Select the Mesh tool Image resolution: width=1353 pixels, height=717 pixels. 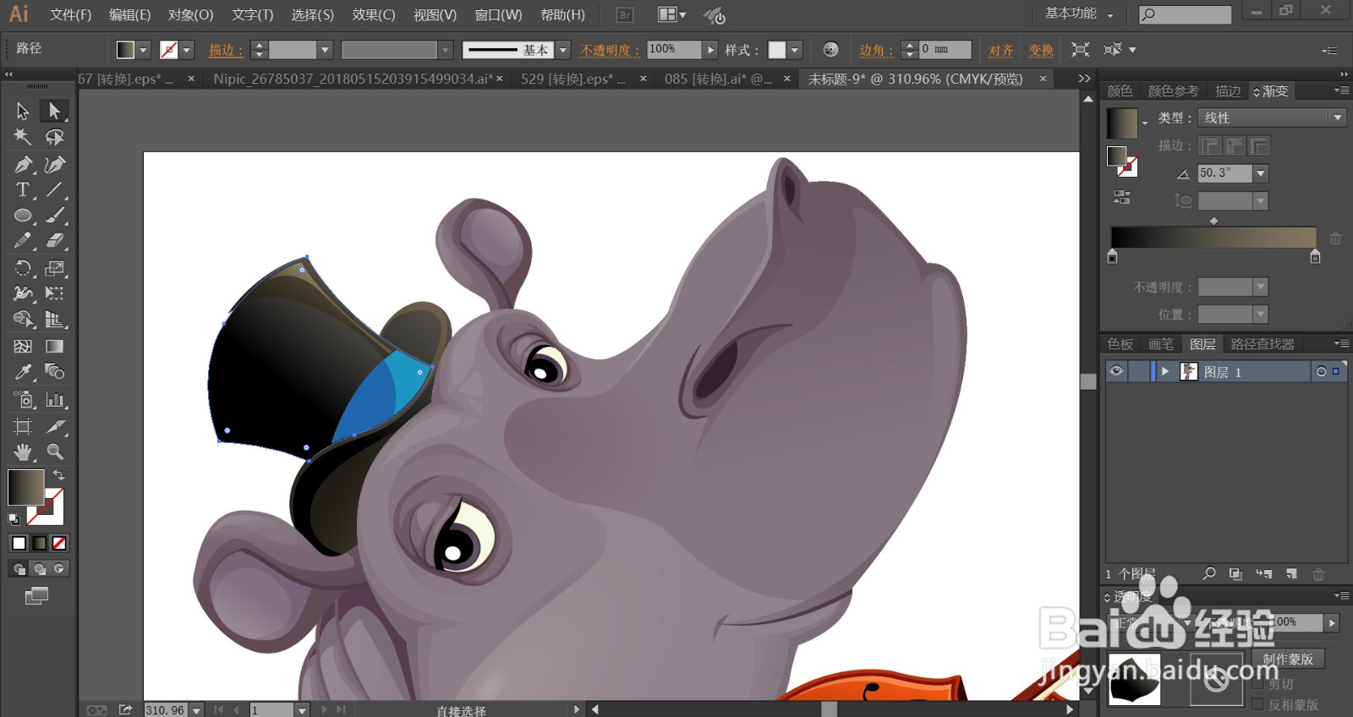pos(23,346)
